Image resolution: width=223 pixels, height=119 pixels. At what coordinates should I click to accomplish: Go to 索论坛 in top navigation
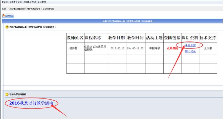click(5, 2)
